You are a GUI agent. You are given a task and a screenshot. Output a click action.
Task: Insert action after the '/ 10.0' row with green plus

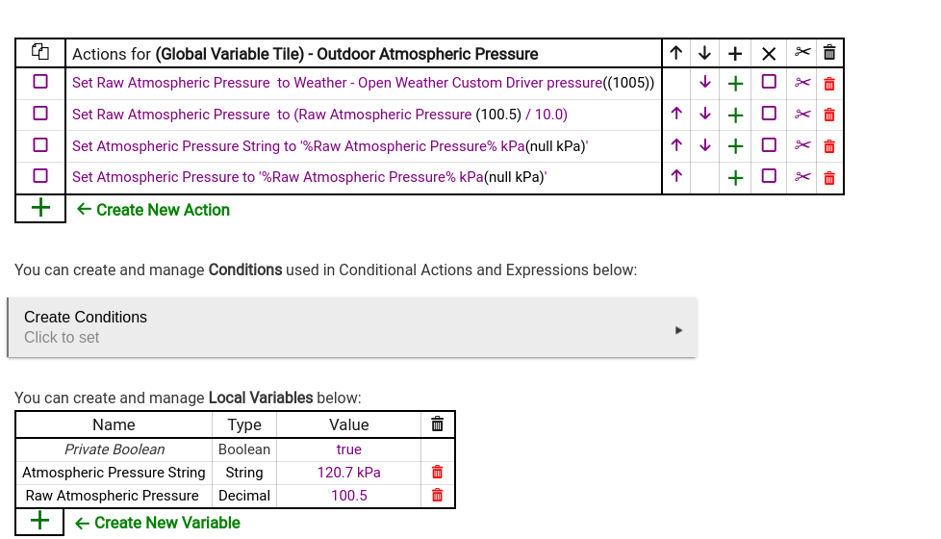[735, 115]
